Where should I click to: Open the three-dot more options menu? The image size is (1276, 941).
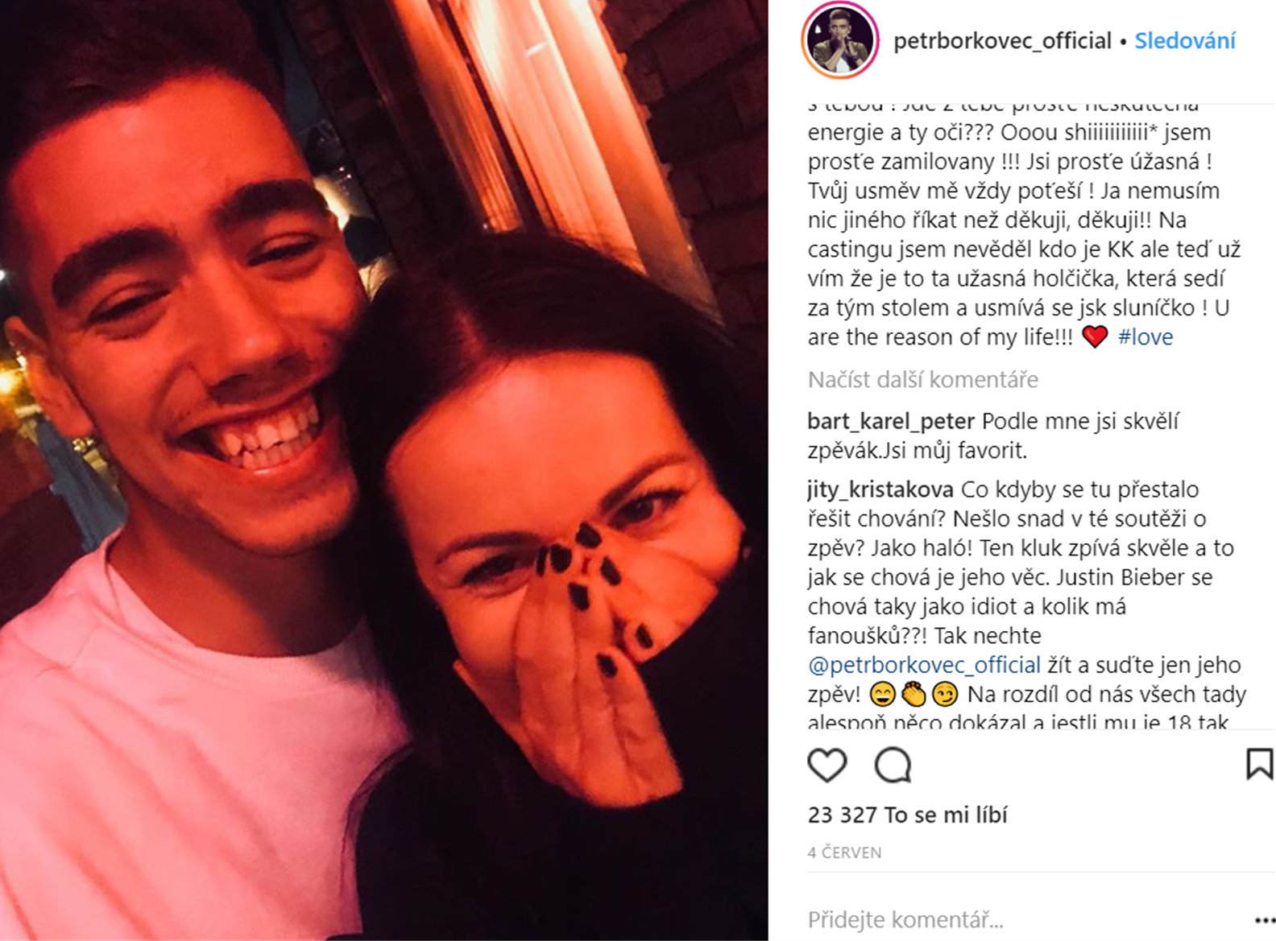pyautogui.click(x=1265, y=920)
